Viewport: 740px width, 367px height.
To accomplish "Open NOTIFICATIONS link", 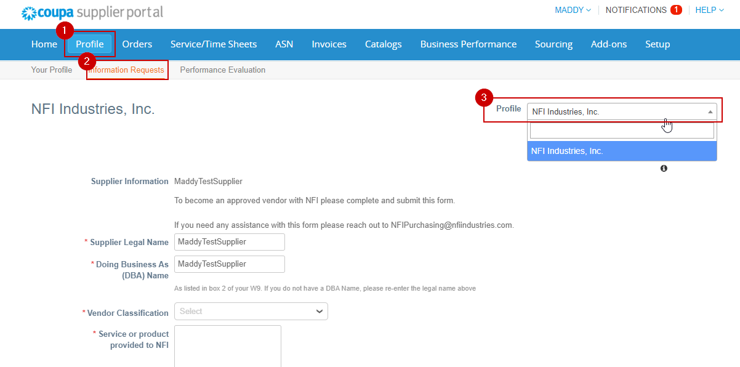I will click(x=636, y=10).
